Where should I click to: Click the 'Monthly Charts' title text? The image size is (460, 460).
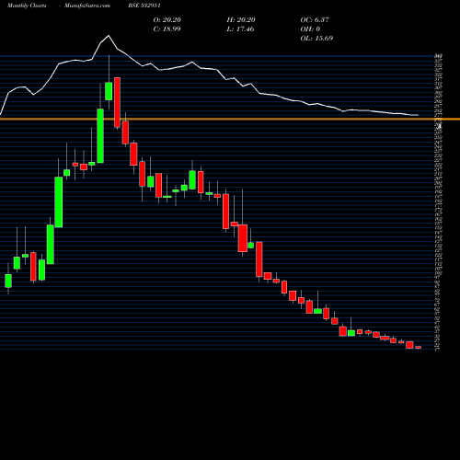pos(27,6)
